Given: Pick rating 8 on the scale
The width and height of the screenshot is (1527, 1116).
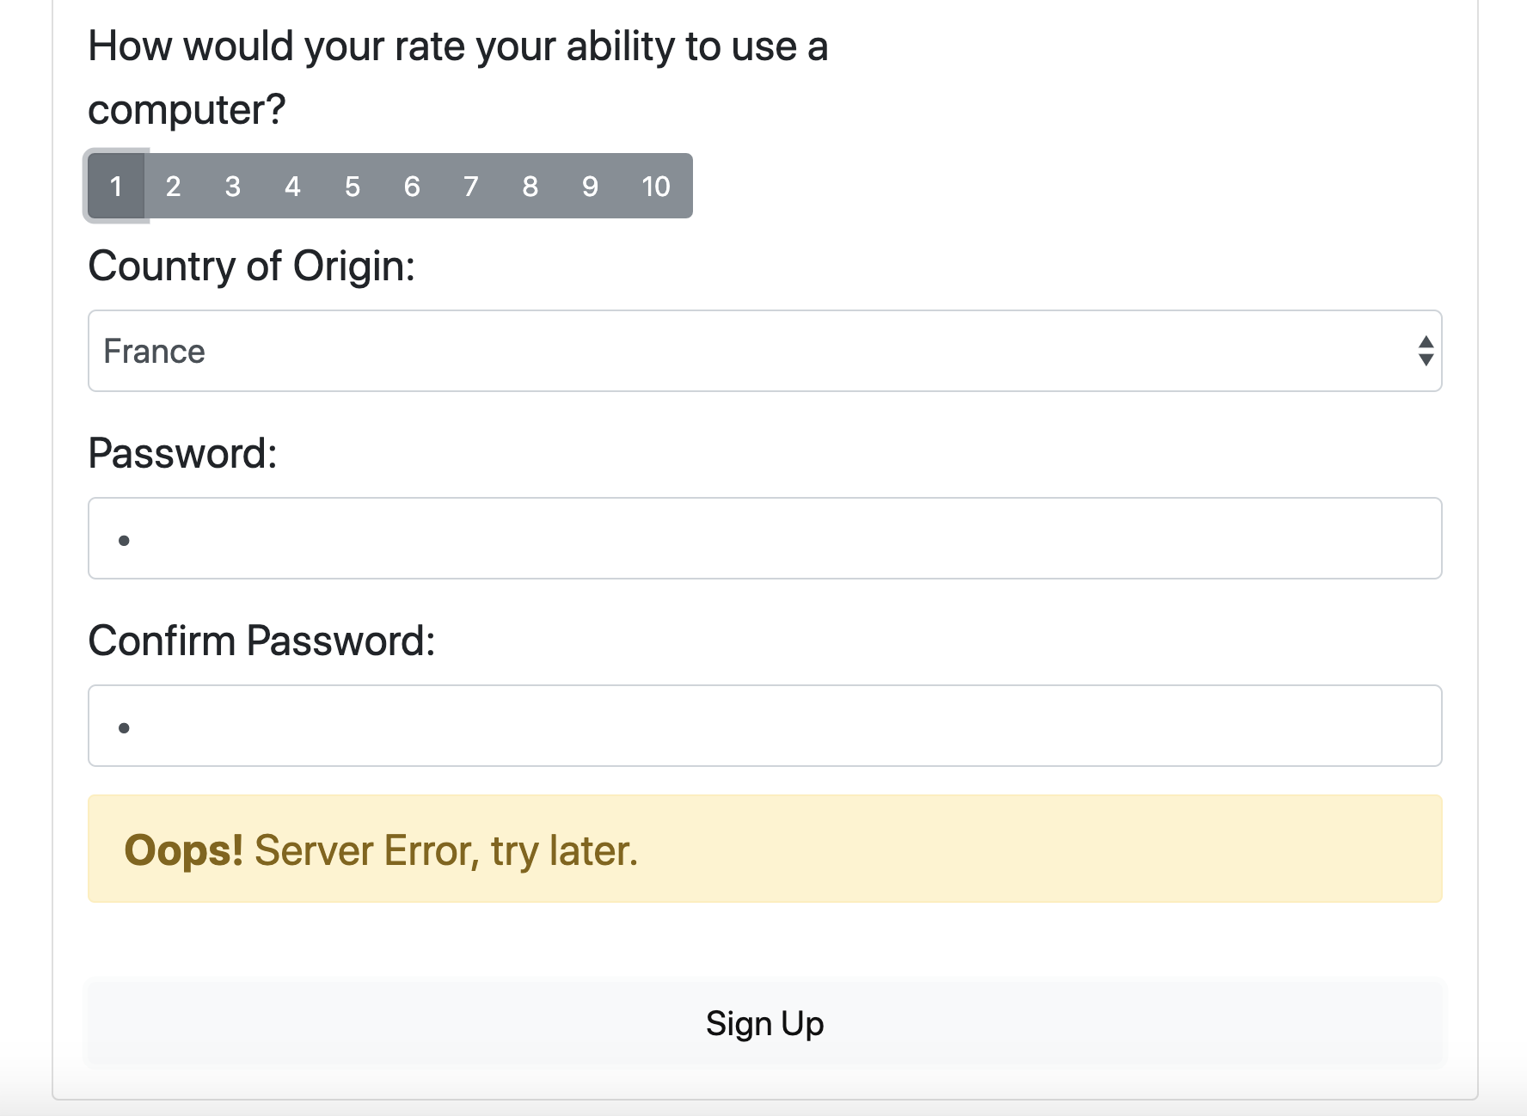Looking at the screenshot, I should (x=530, y=187).
